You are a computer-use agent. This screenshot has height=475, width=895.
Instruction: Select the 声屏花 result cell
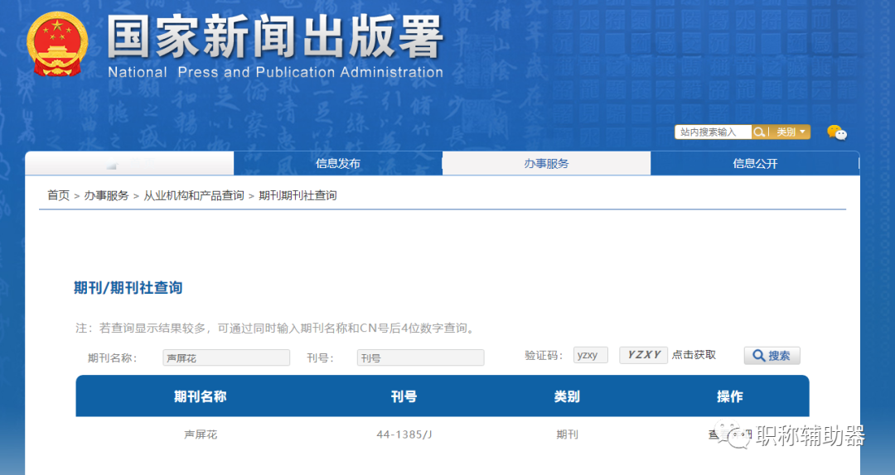tap(201, 434)
